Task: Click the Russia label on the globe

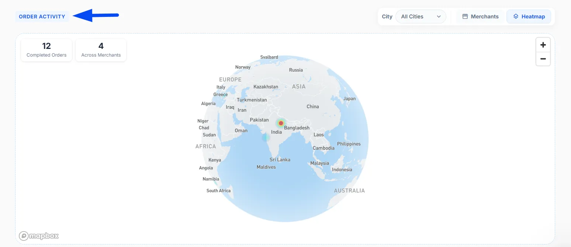Action: point(296,70)
